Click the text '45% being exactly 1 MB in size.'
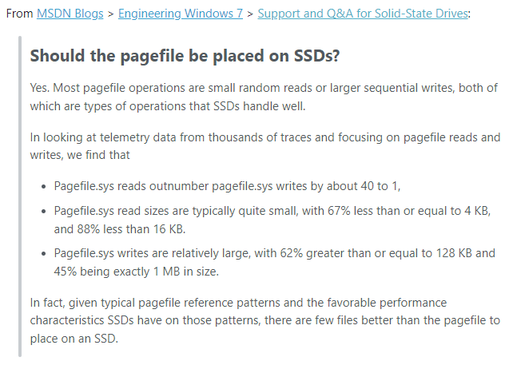Image resolution: width=529 pixels, height=365 pixels. (137, 272)
